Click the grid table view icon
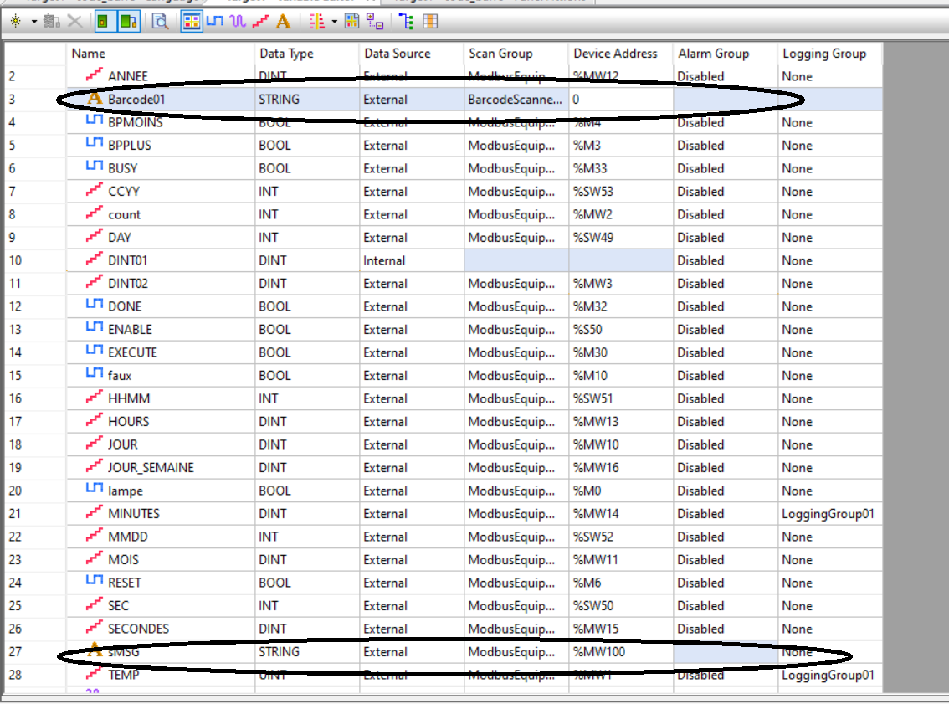Image resolution: width=949 pixels, height=704 pixels. coord(430,22)
